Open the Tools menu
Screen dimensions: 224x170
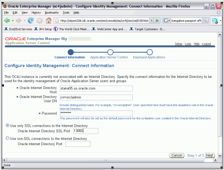click(x=66, y=13)
